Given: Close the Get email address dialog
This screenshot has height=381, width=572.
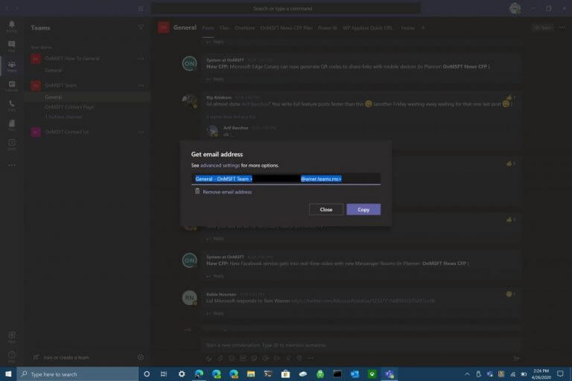Looking at the screenshot, I should tap(325, 209).
